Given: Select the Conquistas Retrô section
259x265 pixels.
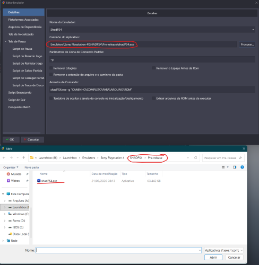Looking at the screenshot, I should [19, 107].
